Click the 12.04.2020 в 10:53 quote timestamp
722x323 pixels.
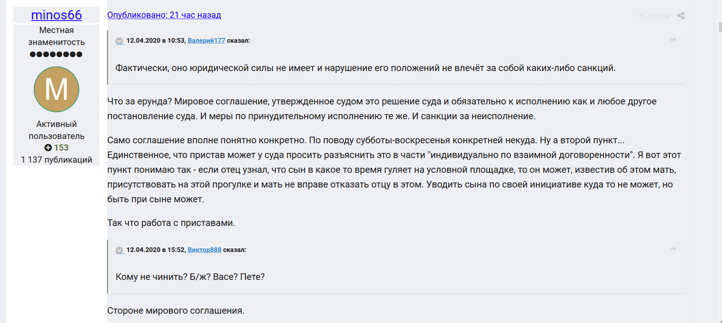[155, 41]
